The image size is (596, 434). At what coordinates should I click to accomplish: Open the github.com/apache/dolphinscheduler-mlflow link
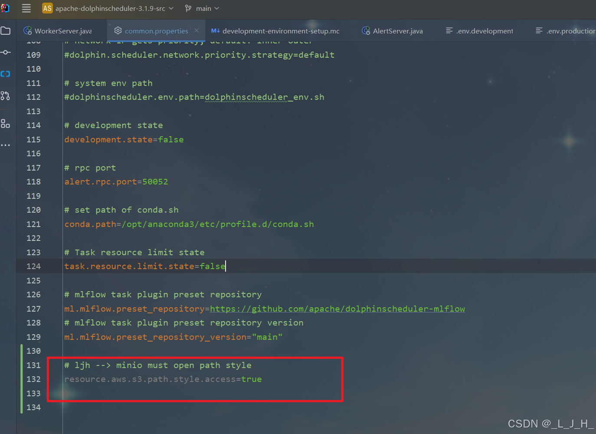[x=337, y=309]
